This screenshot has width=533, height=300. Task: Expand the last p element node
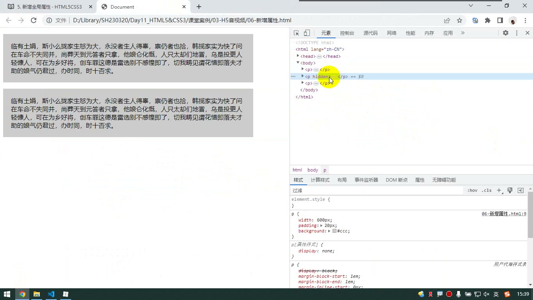(x=302, y=83)
